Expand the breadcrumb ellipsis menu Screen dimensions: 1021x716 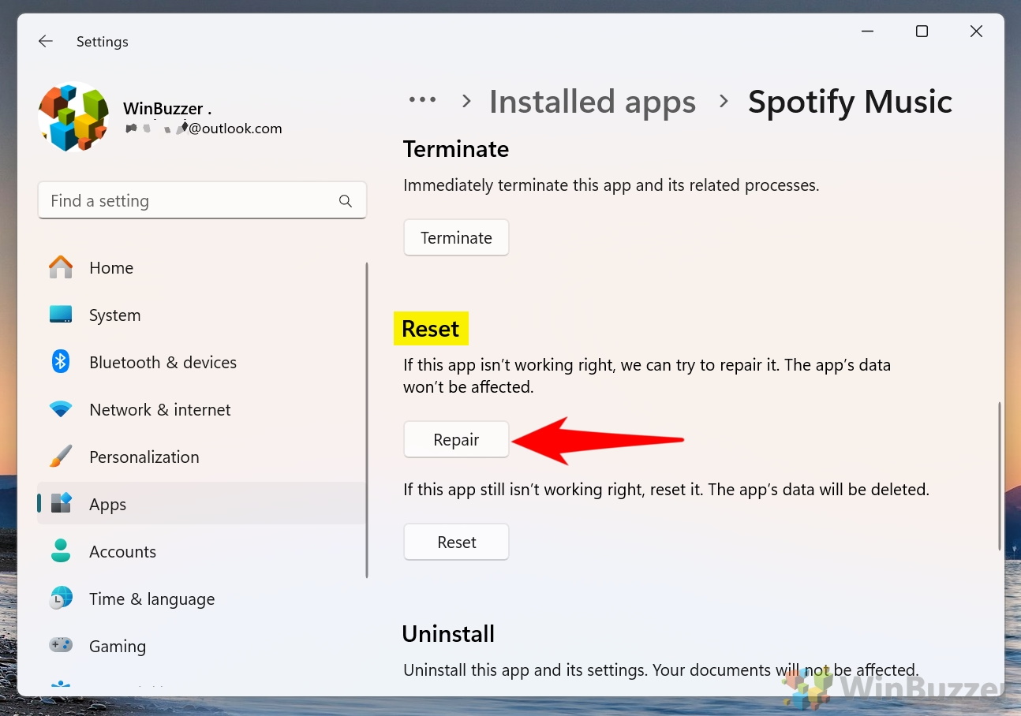[x=422, y=100]
